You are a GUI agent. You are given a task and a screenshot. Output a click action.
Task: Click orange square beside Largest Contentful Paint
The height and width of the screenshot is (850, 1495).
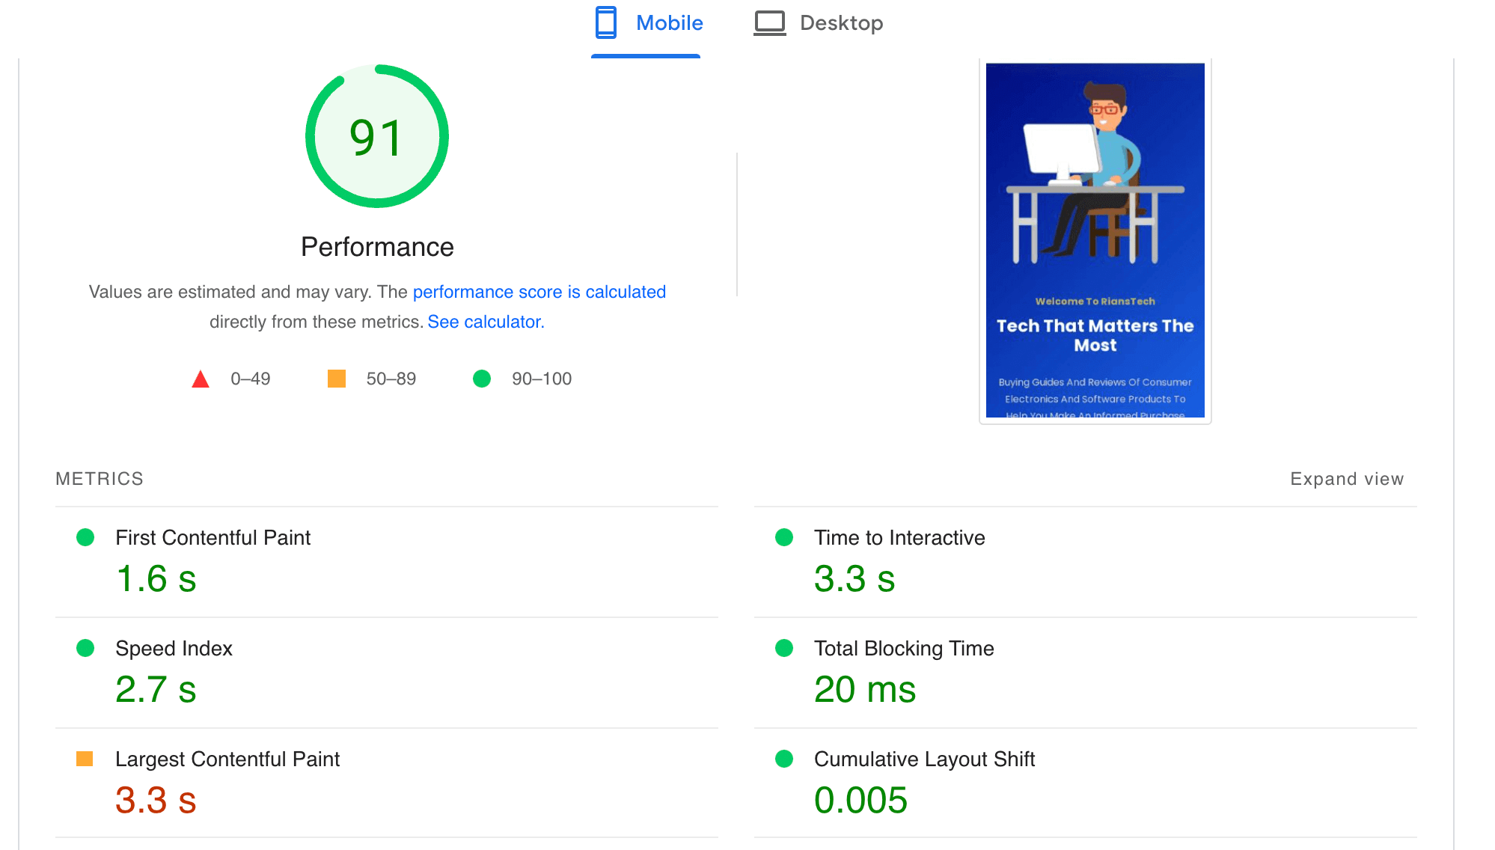[85, 759]
